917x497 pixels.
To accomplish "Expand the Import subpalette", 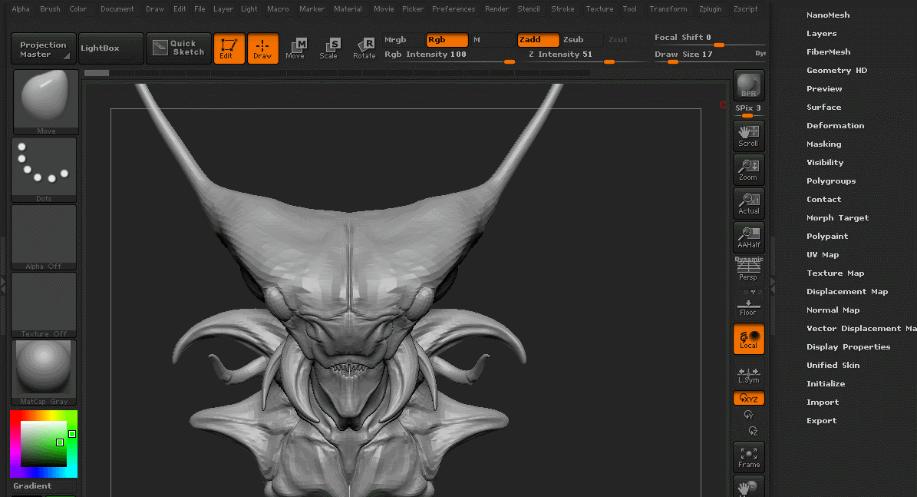I will point(823,403).
